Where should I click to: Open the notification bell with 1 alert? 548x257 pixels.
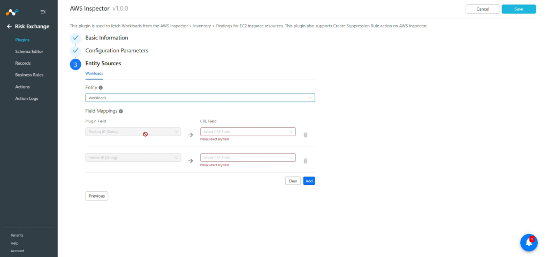[529, 243]
